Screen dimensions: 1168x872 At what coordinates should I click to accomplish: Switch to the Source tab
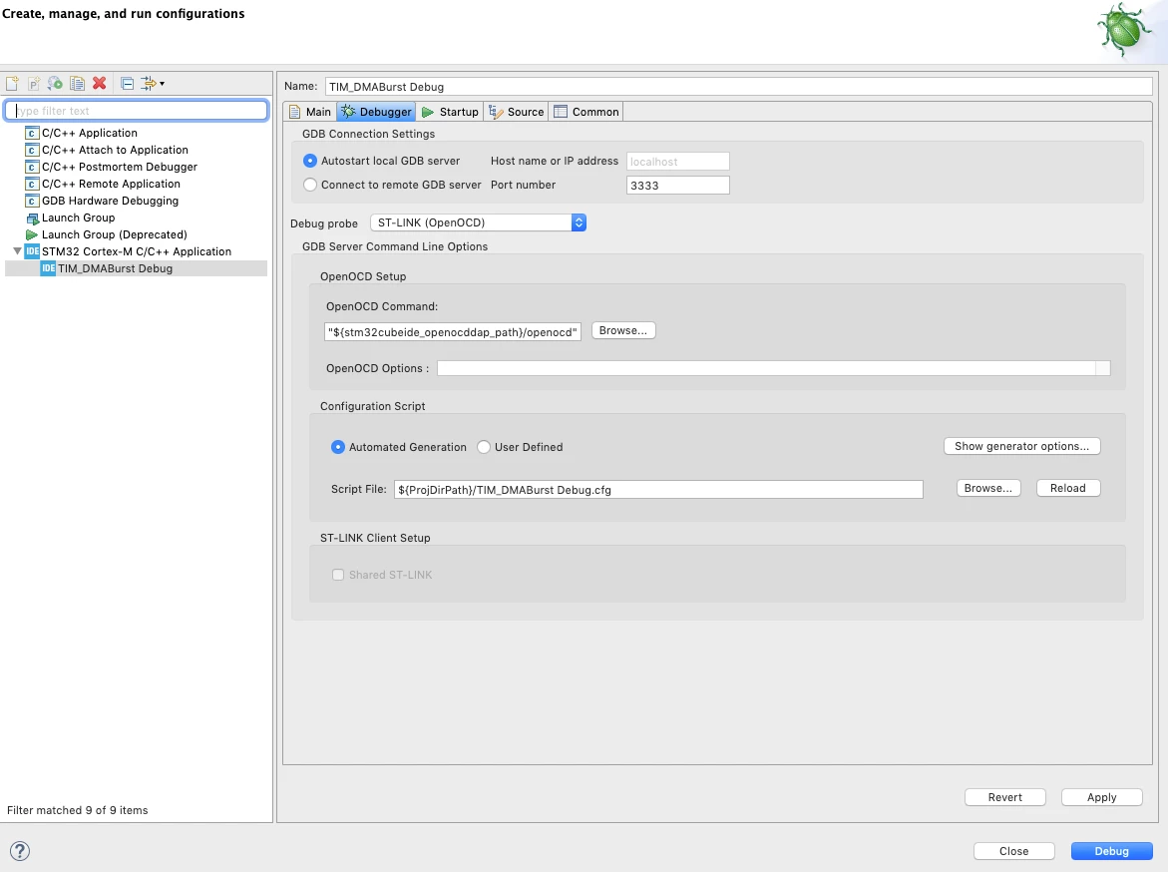coord(516,112)
